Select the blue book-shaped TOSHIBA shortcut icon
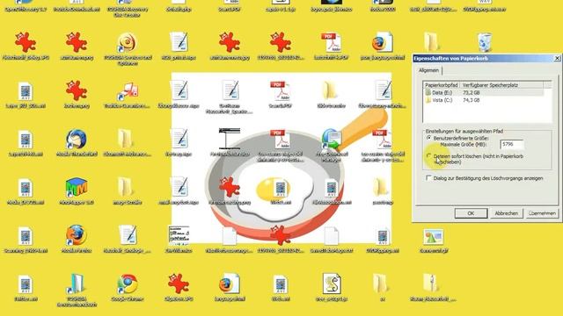Image resolution: width=563 pixels, height=316 pixels. point(77,284)
